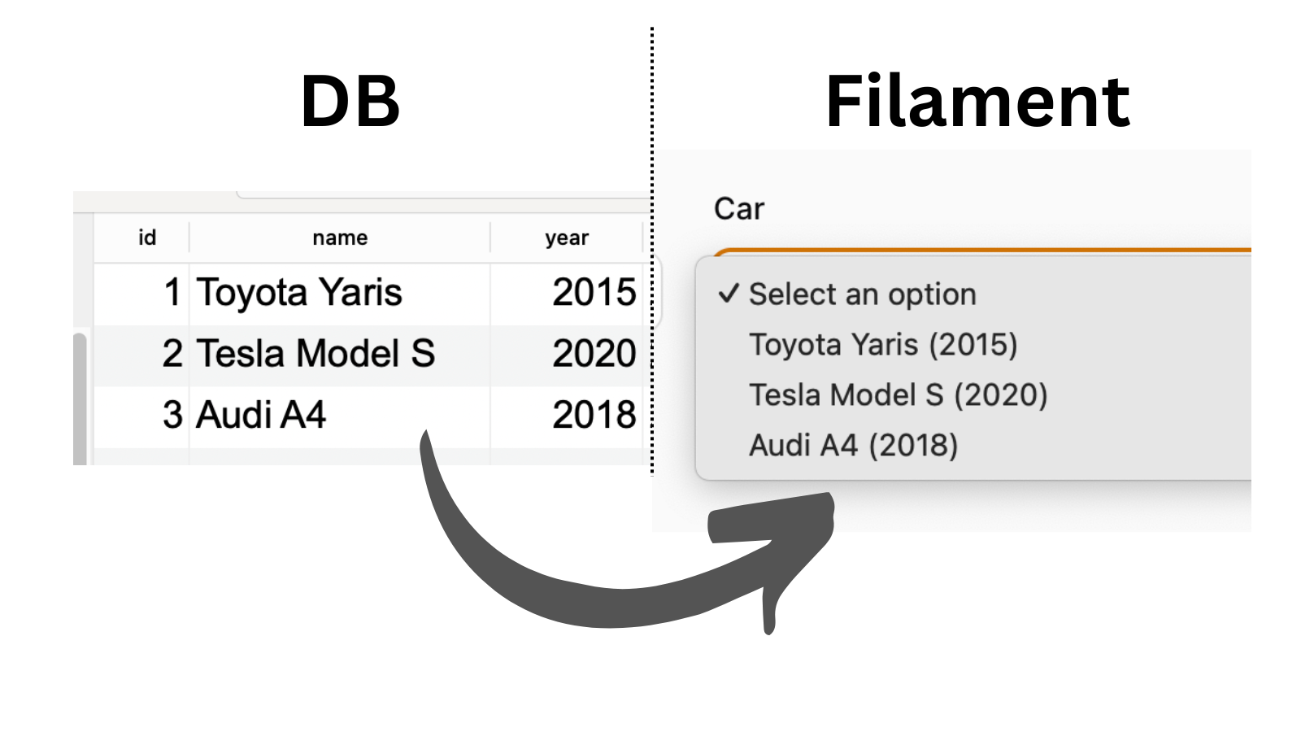The width and height of the screenshot is (1301, 732).
Task: Click the checkmark beside Select an option
Action: click(729, 294)
